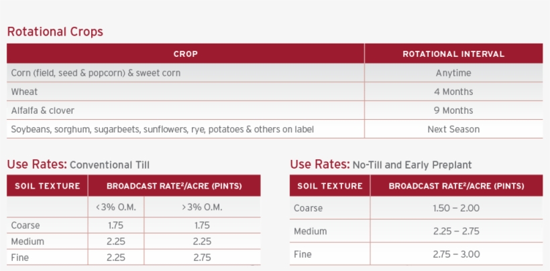Click the corn and sweet corn row

click(x=274, y=73)
